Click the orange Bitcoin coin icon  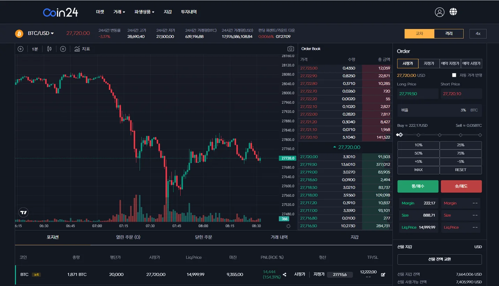pyautogui.click(x=19, y=34)
